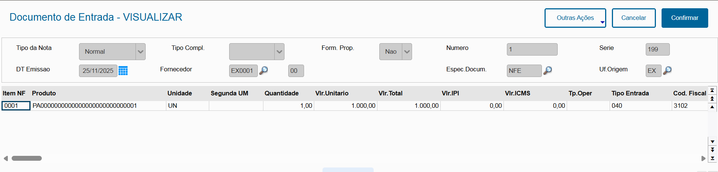
Task: Open the Outras Ações menu
Action: (x=575, y=18)
